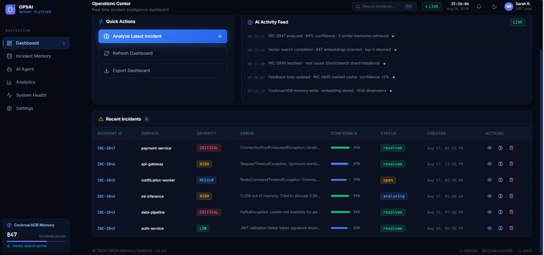Image resolution: width=544 pixels, height=255 pixels.
Task: Open Settings in sidebar
Action: tap(36, 108)
